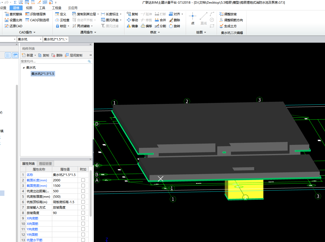This screenshot has width=325, height=242.
Task: Click the 设置比例 (Set Scale) tool
Action: click(x=14, y=20)
